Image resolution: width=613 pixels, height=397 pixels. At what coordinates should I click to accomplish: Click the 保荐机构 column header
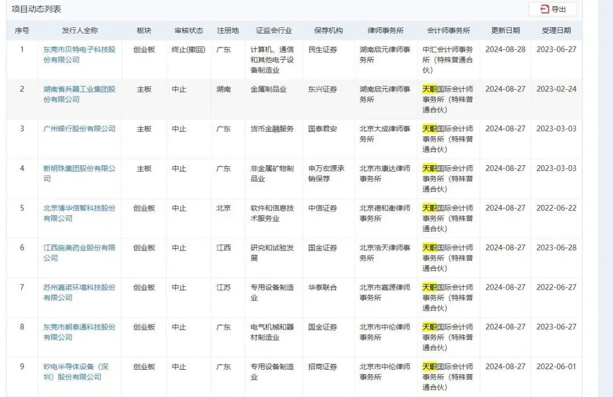(329, 31)
